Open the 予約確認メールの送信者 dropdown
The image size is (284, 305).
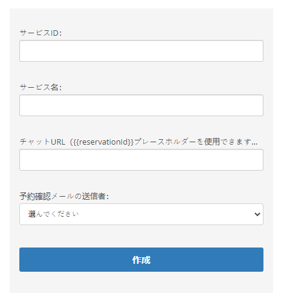(141, 214)
